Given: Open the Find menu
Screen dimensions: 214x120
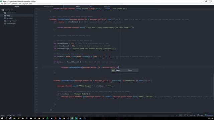Looking at the screenshot, I should tap(20, 4).
